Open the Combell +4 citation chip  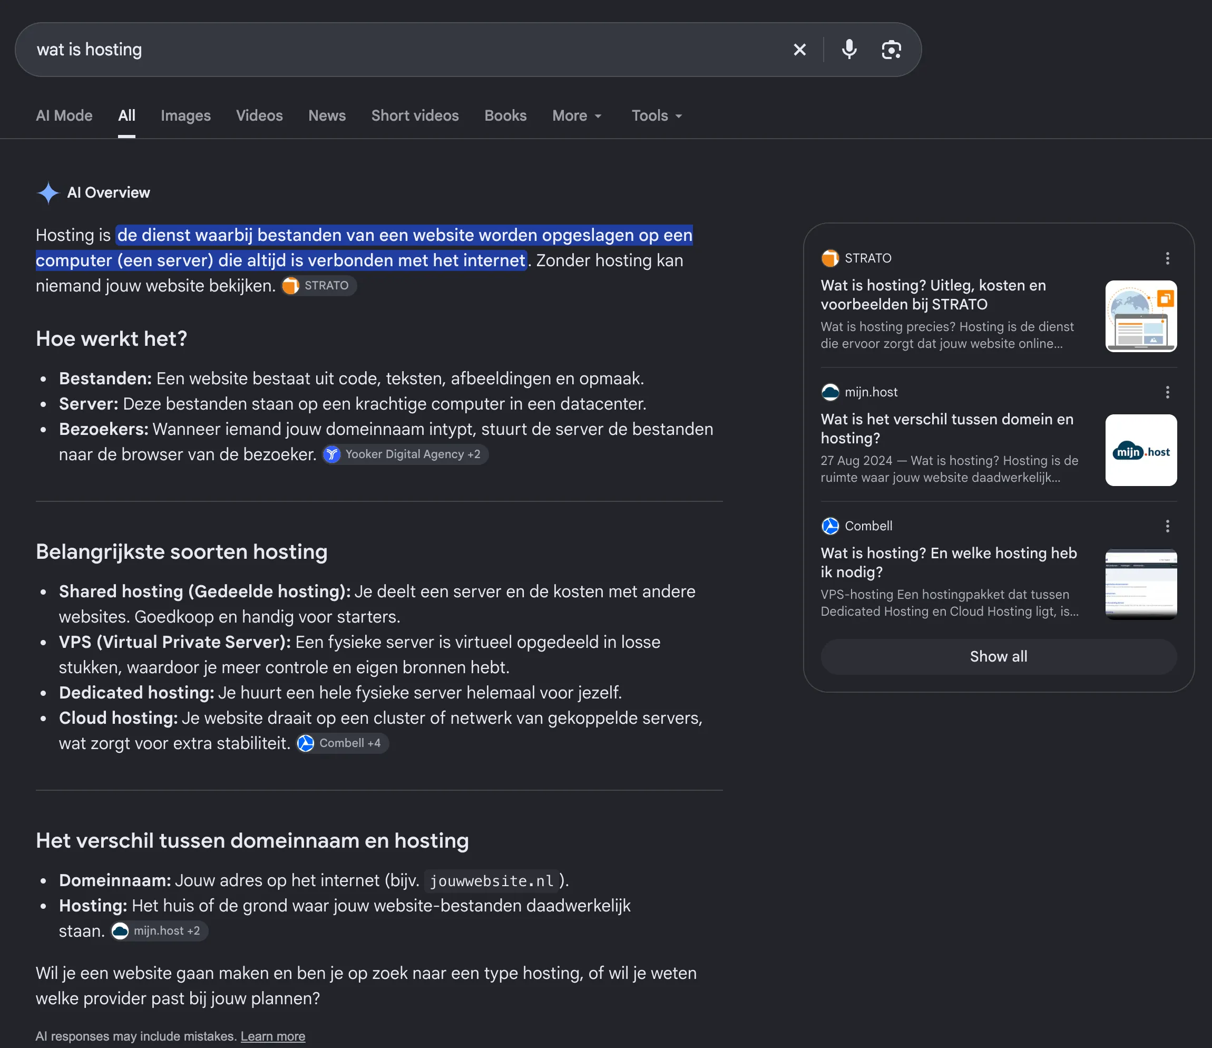coord(342,743)
